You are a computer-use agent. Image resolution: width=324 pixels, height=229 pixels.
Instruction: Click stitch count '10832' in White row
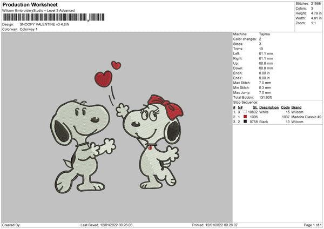253,112
